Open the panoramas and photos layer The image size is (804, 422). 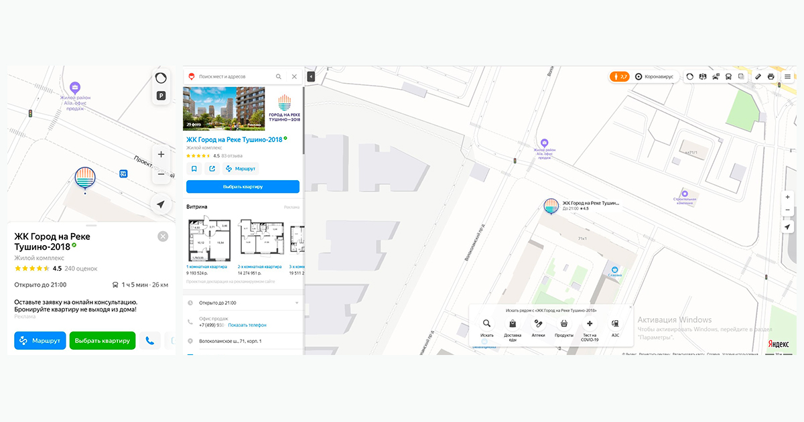click(703, 76)
